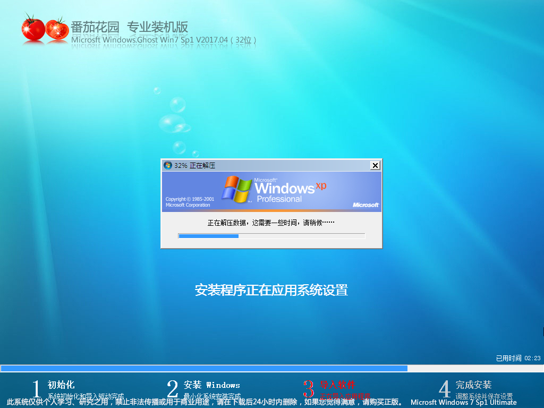This screenshot has height=408, width=544.
Task: Click step 2 '安装 Windows' label
Action: point(211,385)
